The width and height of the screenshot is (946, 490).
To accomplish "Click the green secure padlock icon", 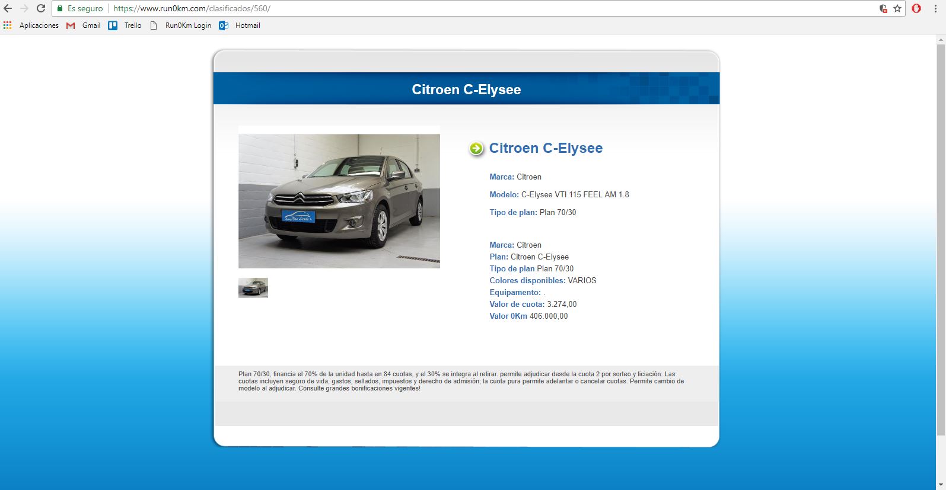I will point(60,8).
